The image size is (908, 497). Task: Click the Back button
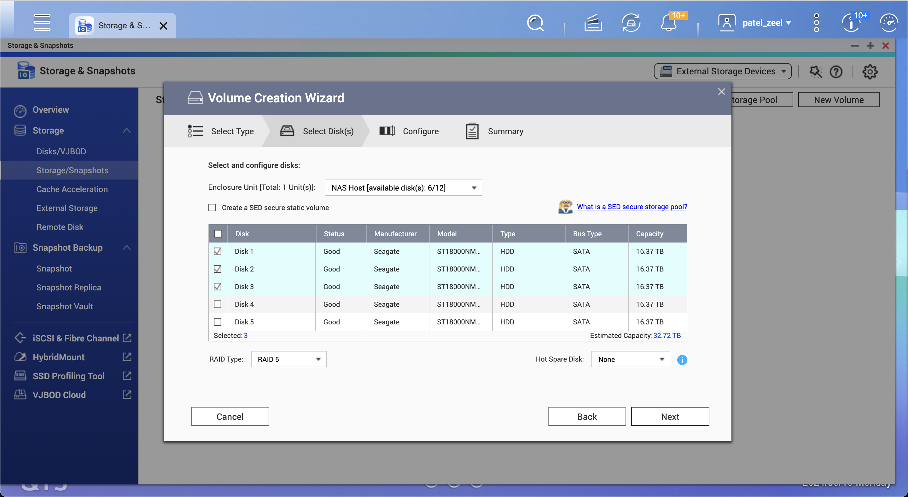pyautogui.click(x=586, y=416)
